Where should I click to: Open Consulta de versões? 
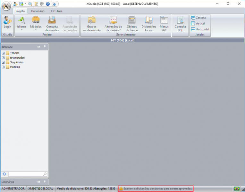tap(52, 23)
